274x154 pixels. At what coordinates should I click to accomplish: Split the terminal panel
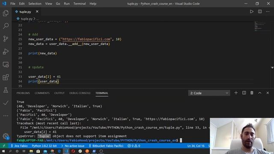(244, 93)
